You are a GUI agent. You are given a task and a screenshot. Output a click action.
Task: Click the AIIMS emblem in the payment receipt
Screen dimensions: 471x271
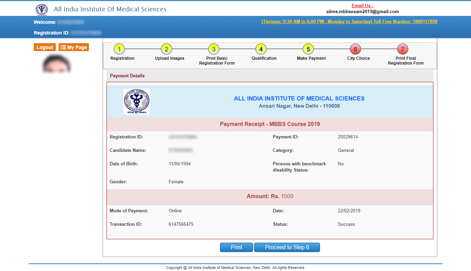click(x=137, y=101)
